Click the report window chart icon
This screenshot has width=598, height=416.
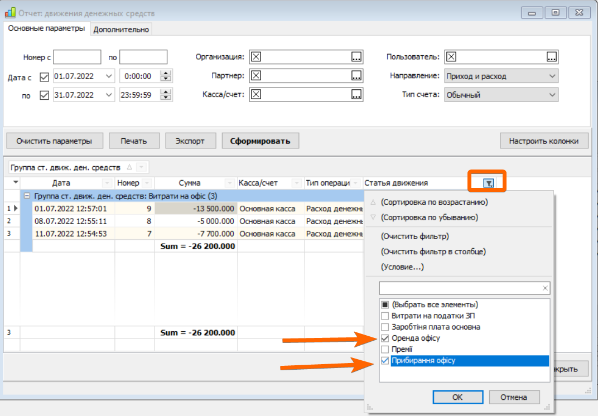(10, 13)
